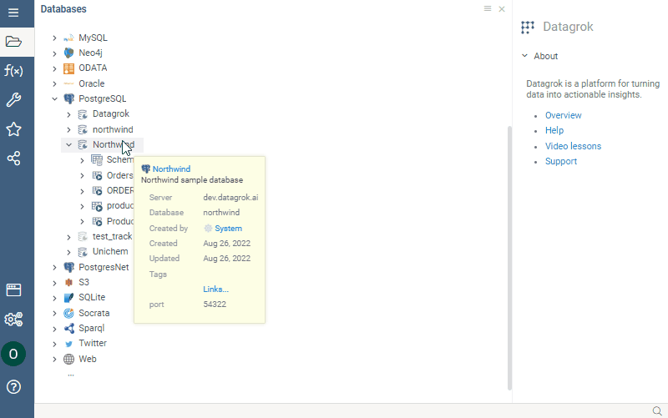Image resolution: width=668 pixels, height=418 pixels.
Task: Open the Overview link
Action: click(563, 115)
